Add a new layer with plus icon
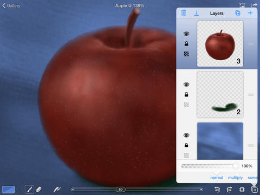The image size is (260, 195). [250, 13]
